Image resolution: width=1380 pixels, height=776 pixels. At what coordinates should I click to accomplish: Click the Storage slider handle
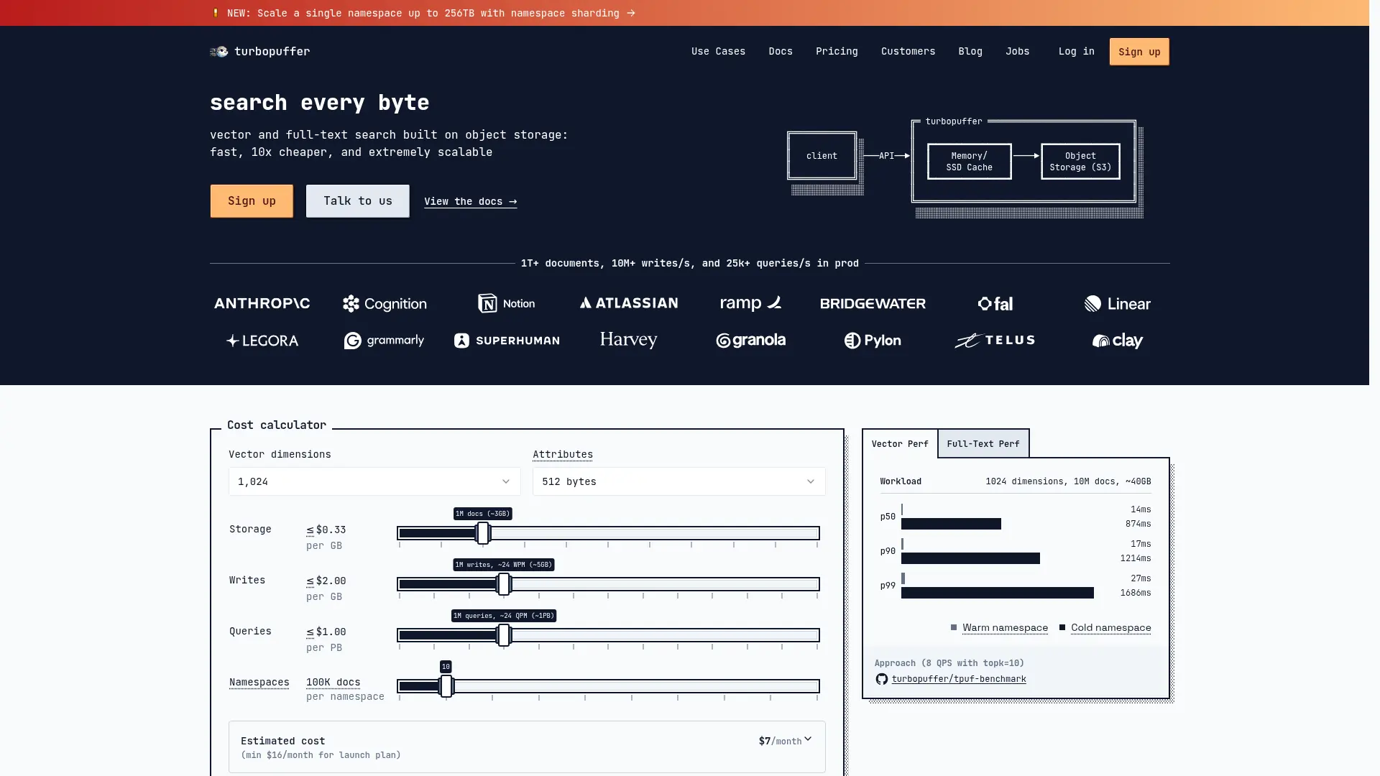click(x=484, y=533)
